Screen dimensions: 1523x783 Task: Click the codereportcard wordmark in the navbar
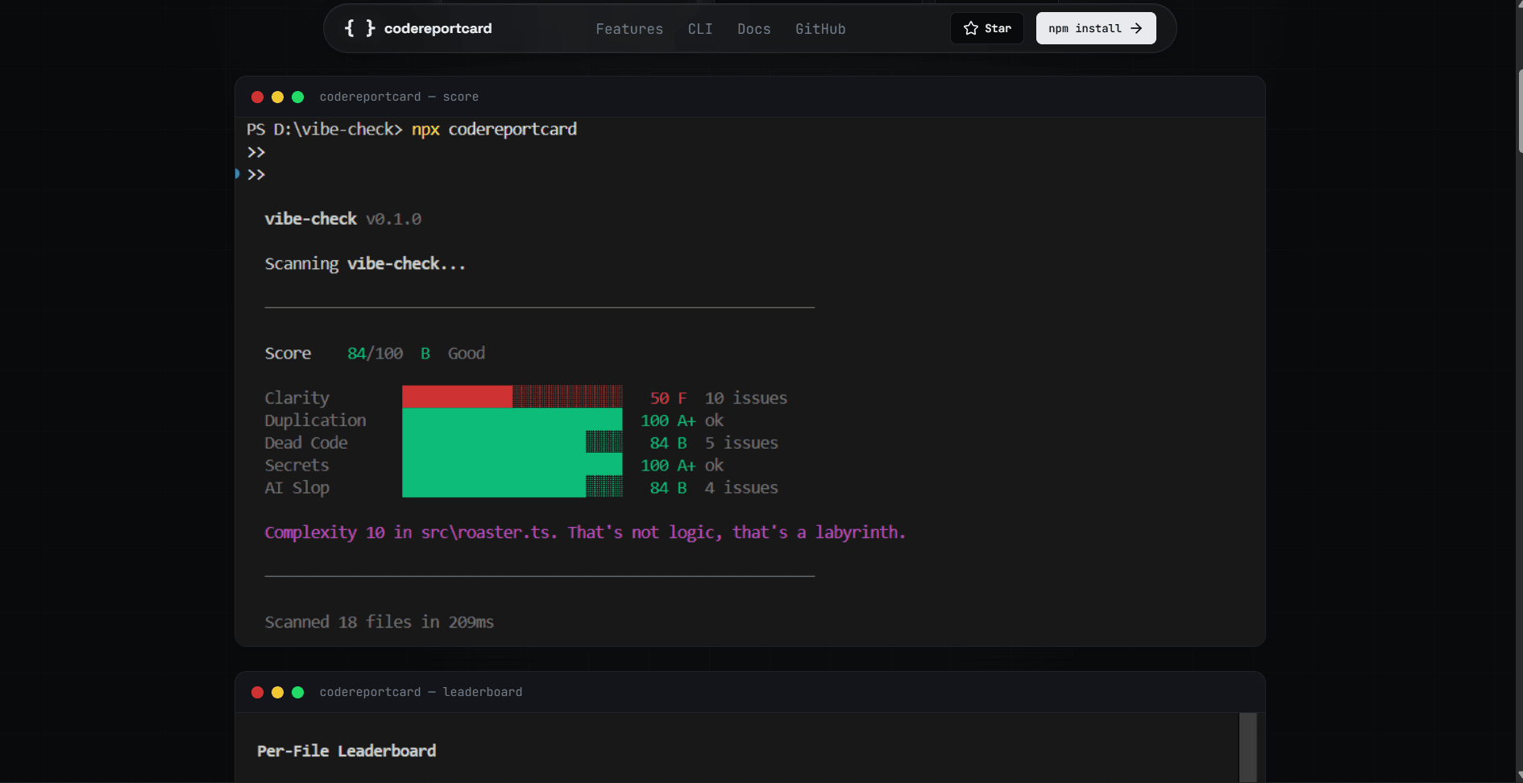[x=438, y=27]
